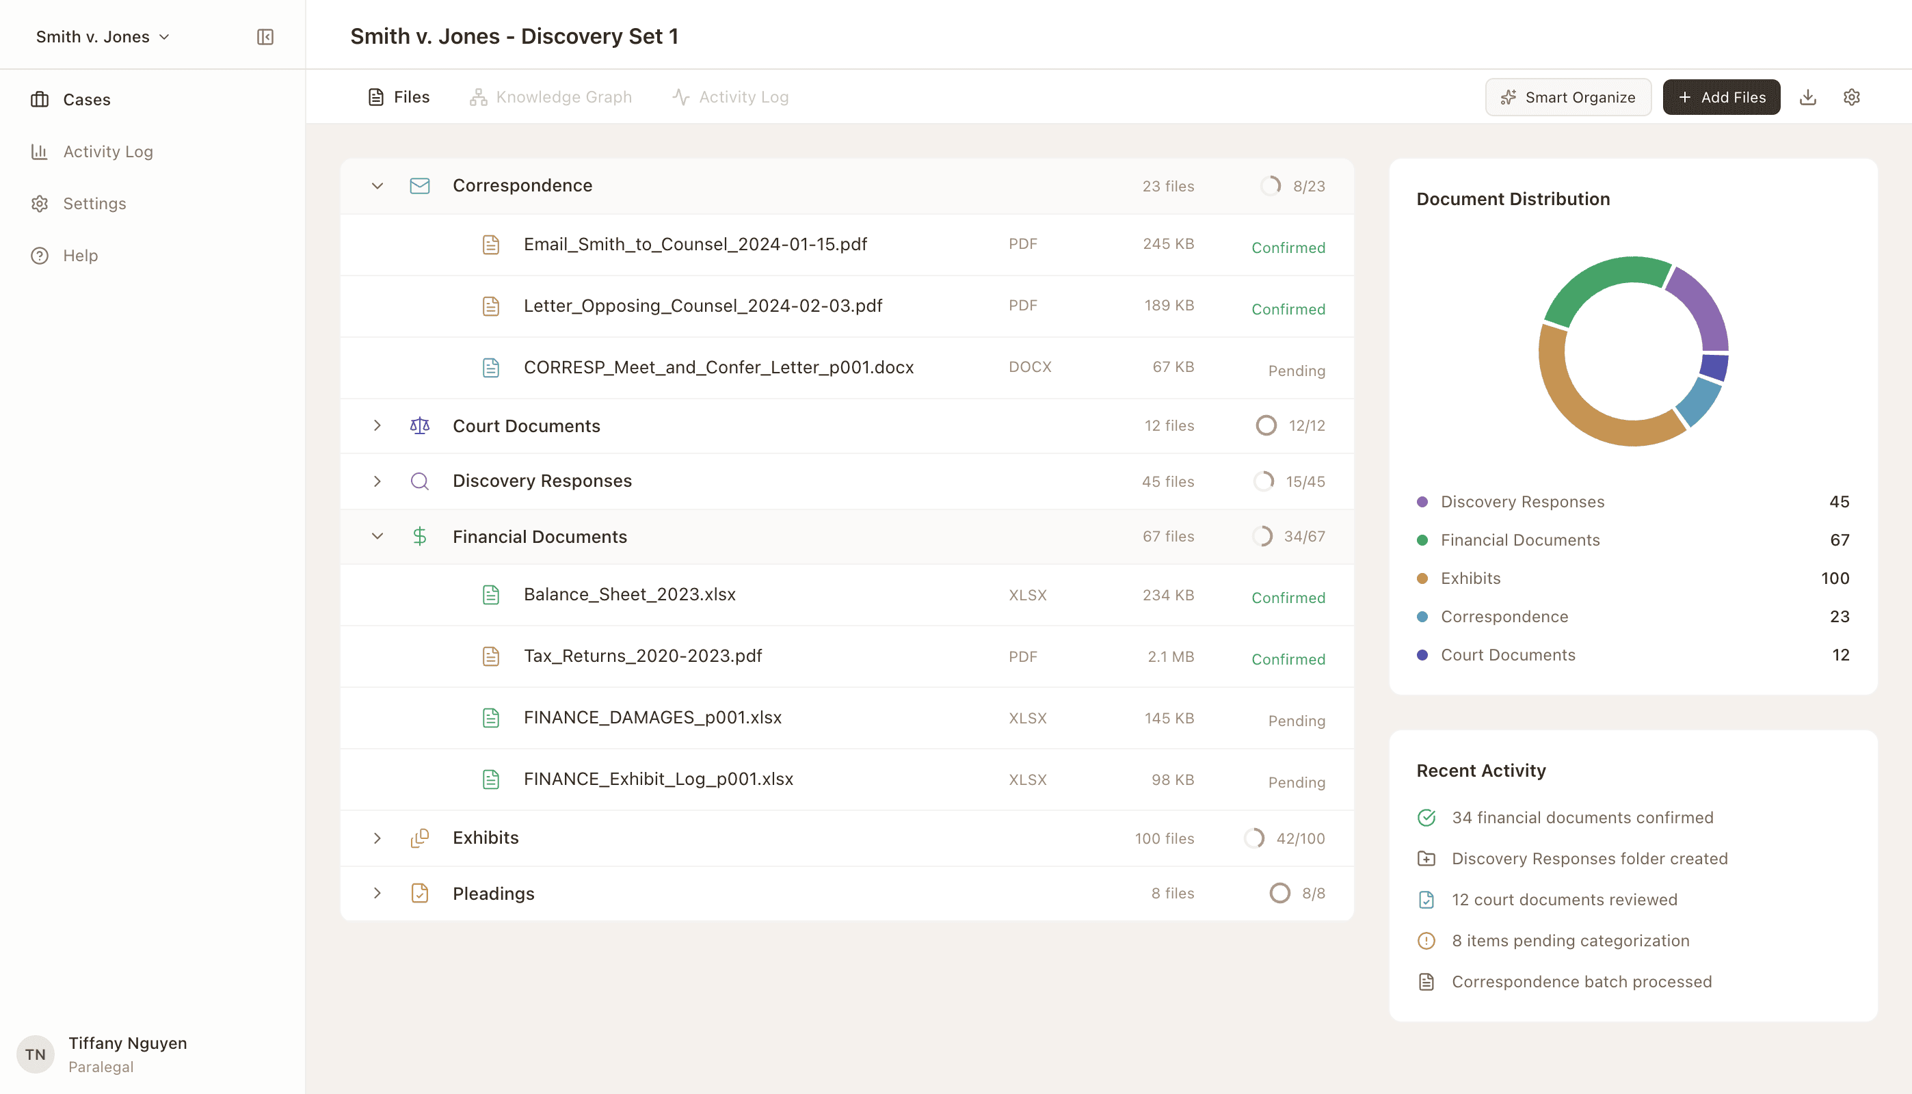Click the download icon in the top toolbar

pos(1808,96)
